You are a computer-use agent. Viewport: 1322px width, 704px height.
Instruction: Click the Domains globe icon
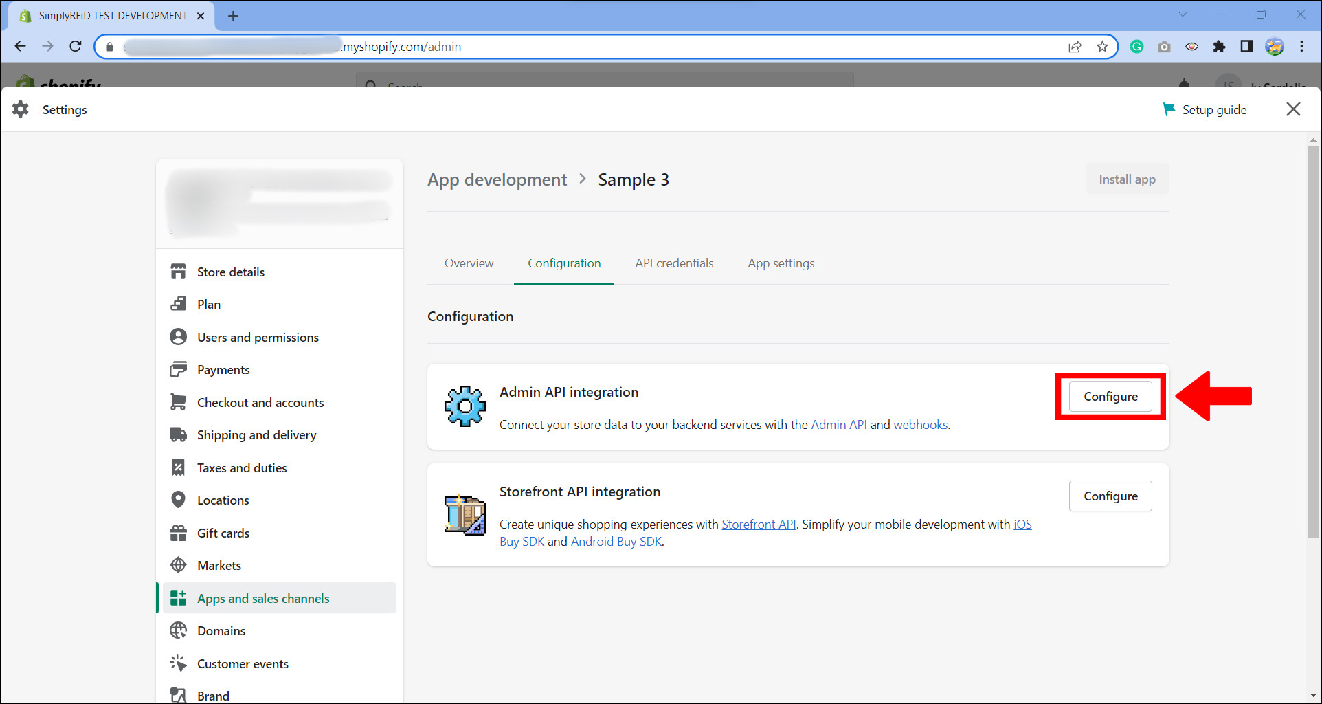pyautogui.click(x=178, y=630)
